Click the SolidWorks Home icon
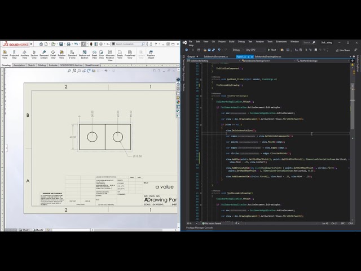The width and height of the screenshot is (361, 271). 41,44
